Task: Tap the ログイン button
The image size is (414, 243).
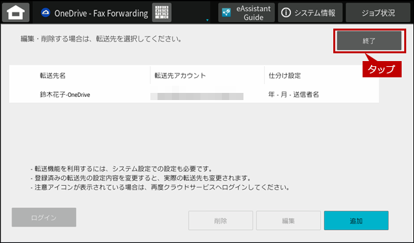Action: (44, 218)
